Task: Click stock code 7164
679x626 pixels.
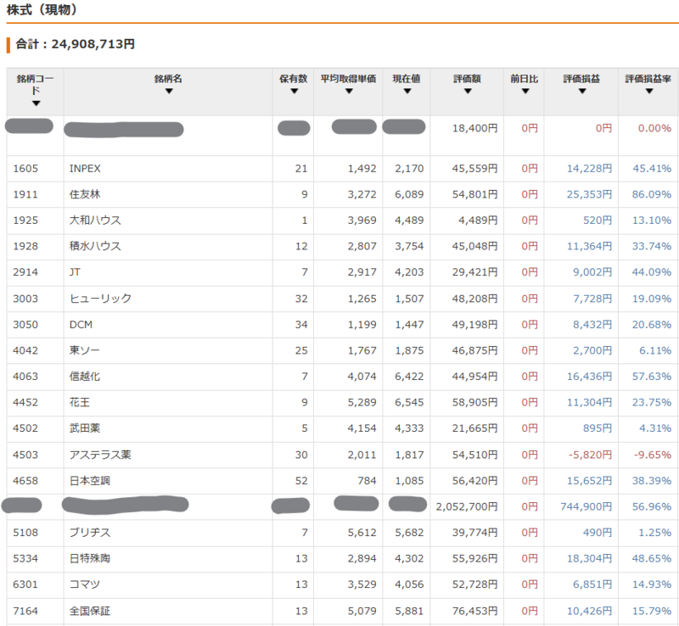Action: pyautogui.click(x=25, y=611)
